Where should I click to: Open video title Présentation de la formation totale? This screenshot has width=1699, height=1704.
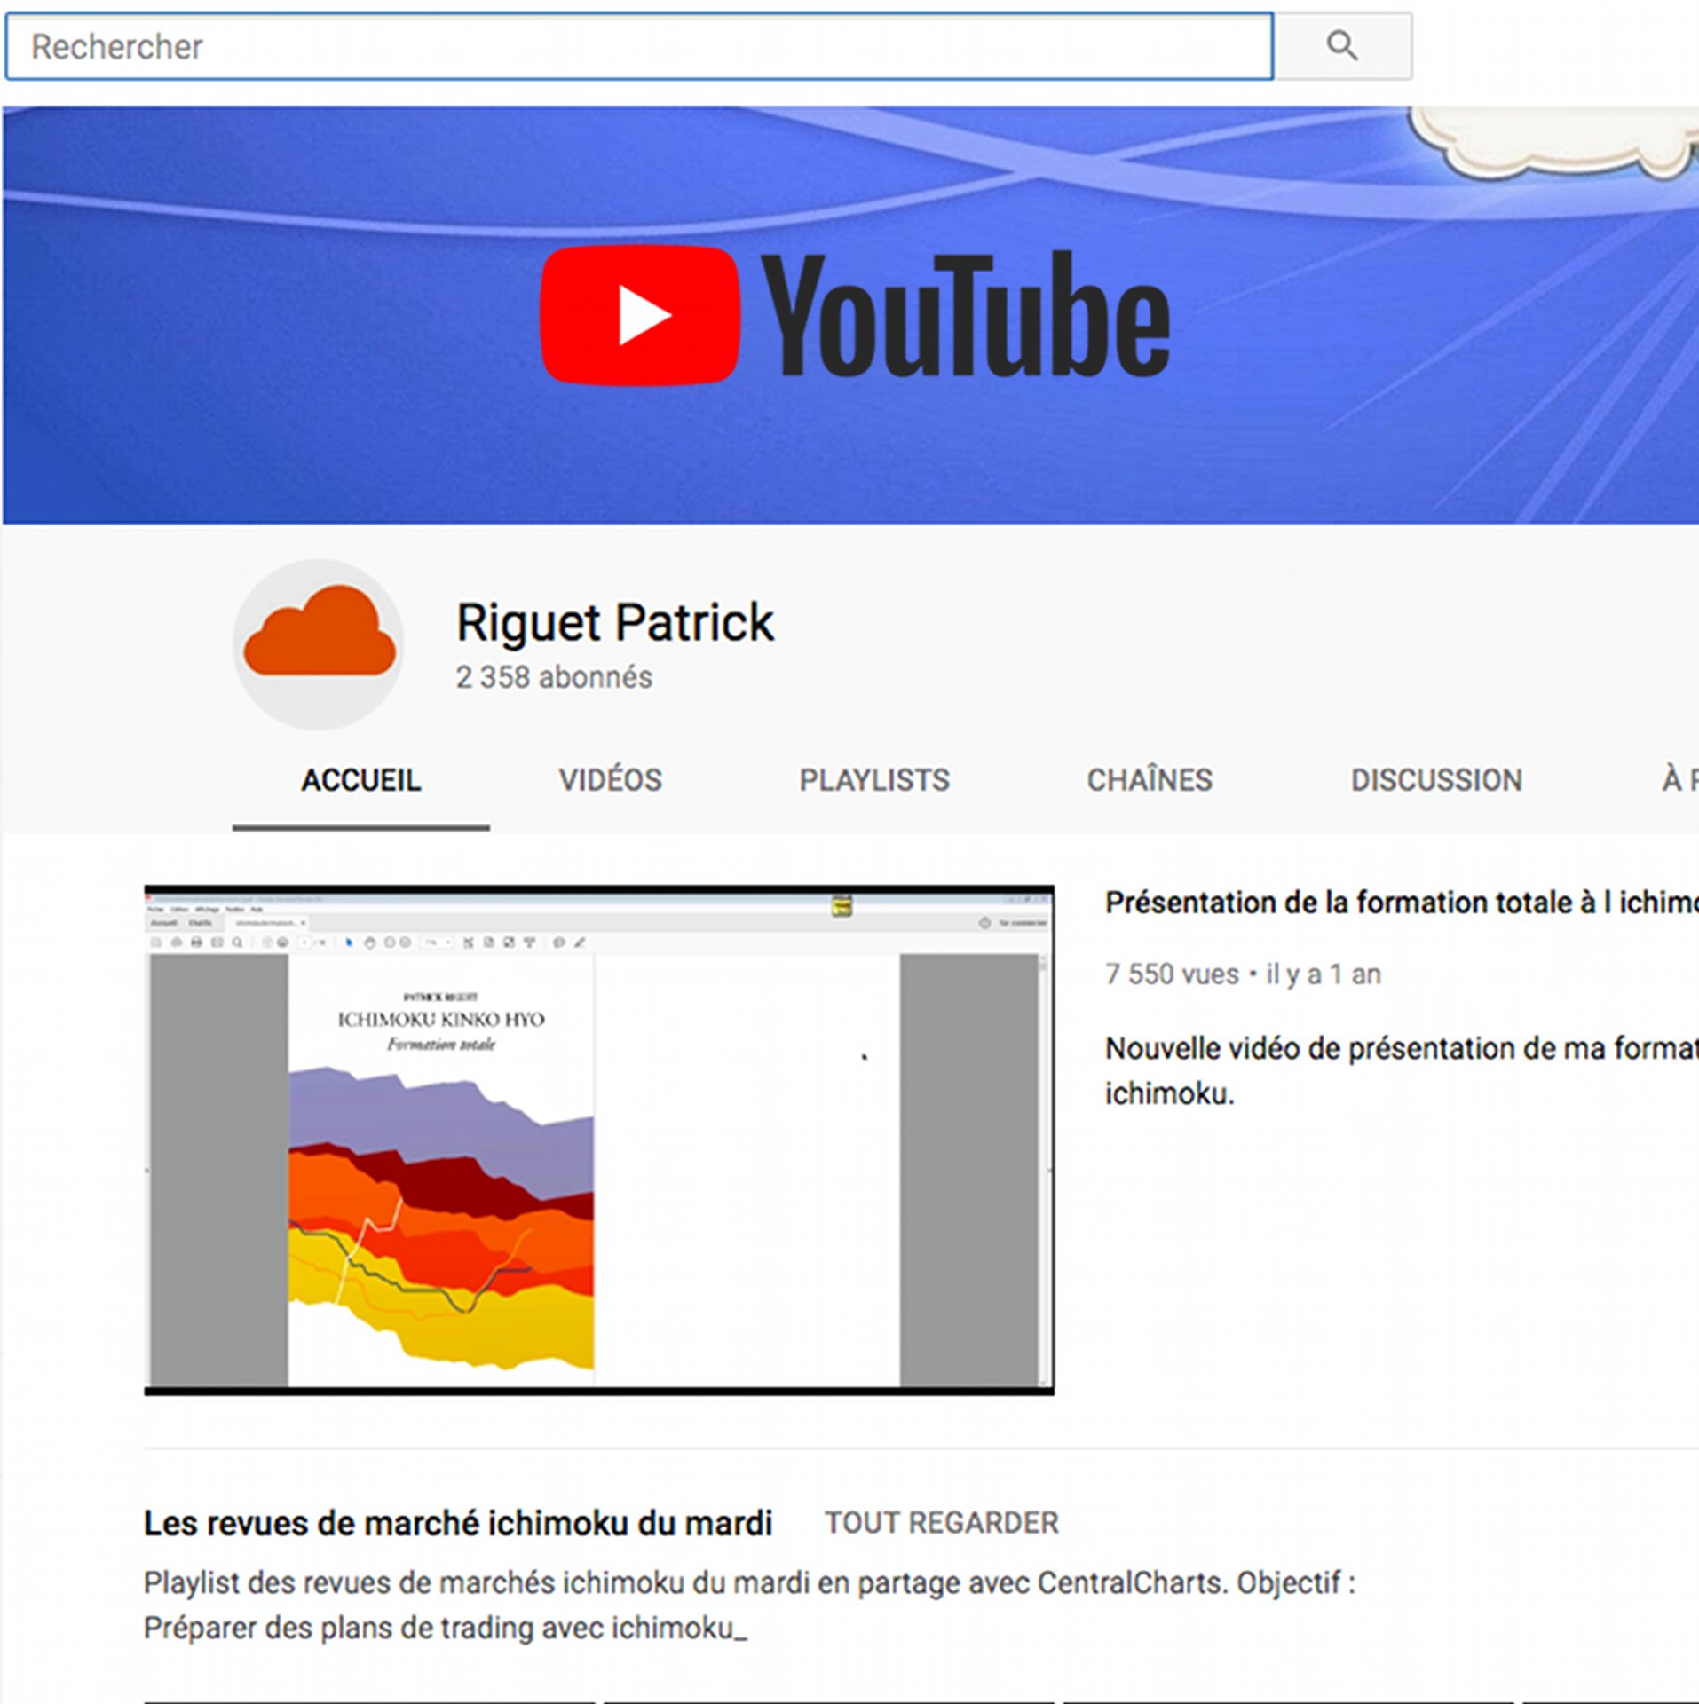pos(1402,903)
